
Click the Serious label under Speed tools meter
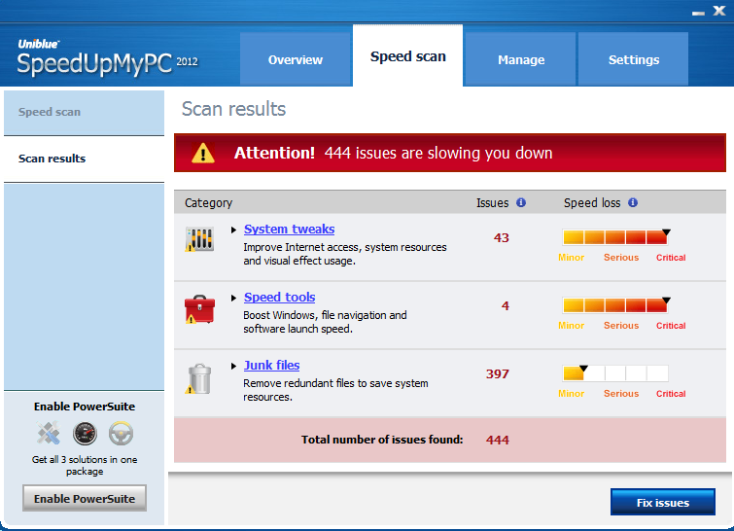coord(621,326)
